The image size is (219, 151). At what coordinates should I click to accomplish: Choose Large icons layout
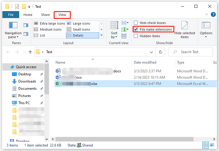(79, 23)
